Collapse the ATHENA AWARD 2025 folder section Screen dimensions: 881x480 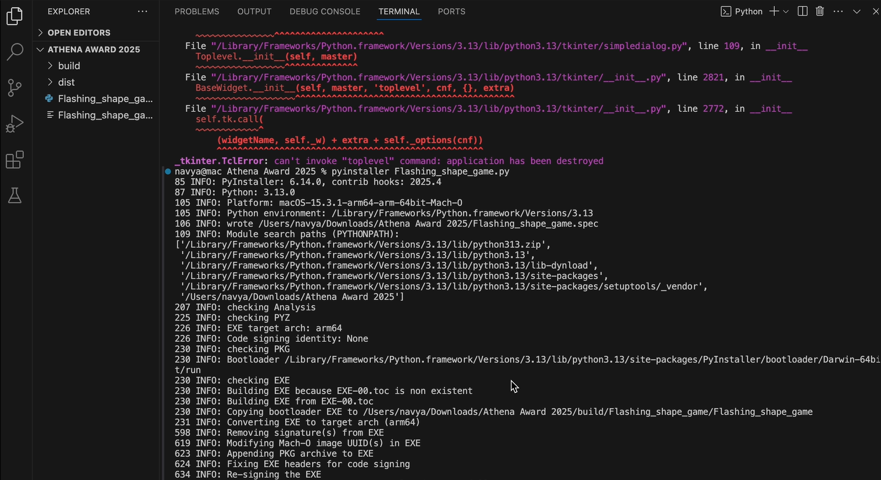click(96, 49)
